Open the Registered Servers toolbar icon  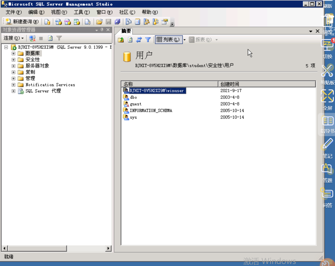point(128,22)
